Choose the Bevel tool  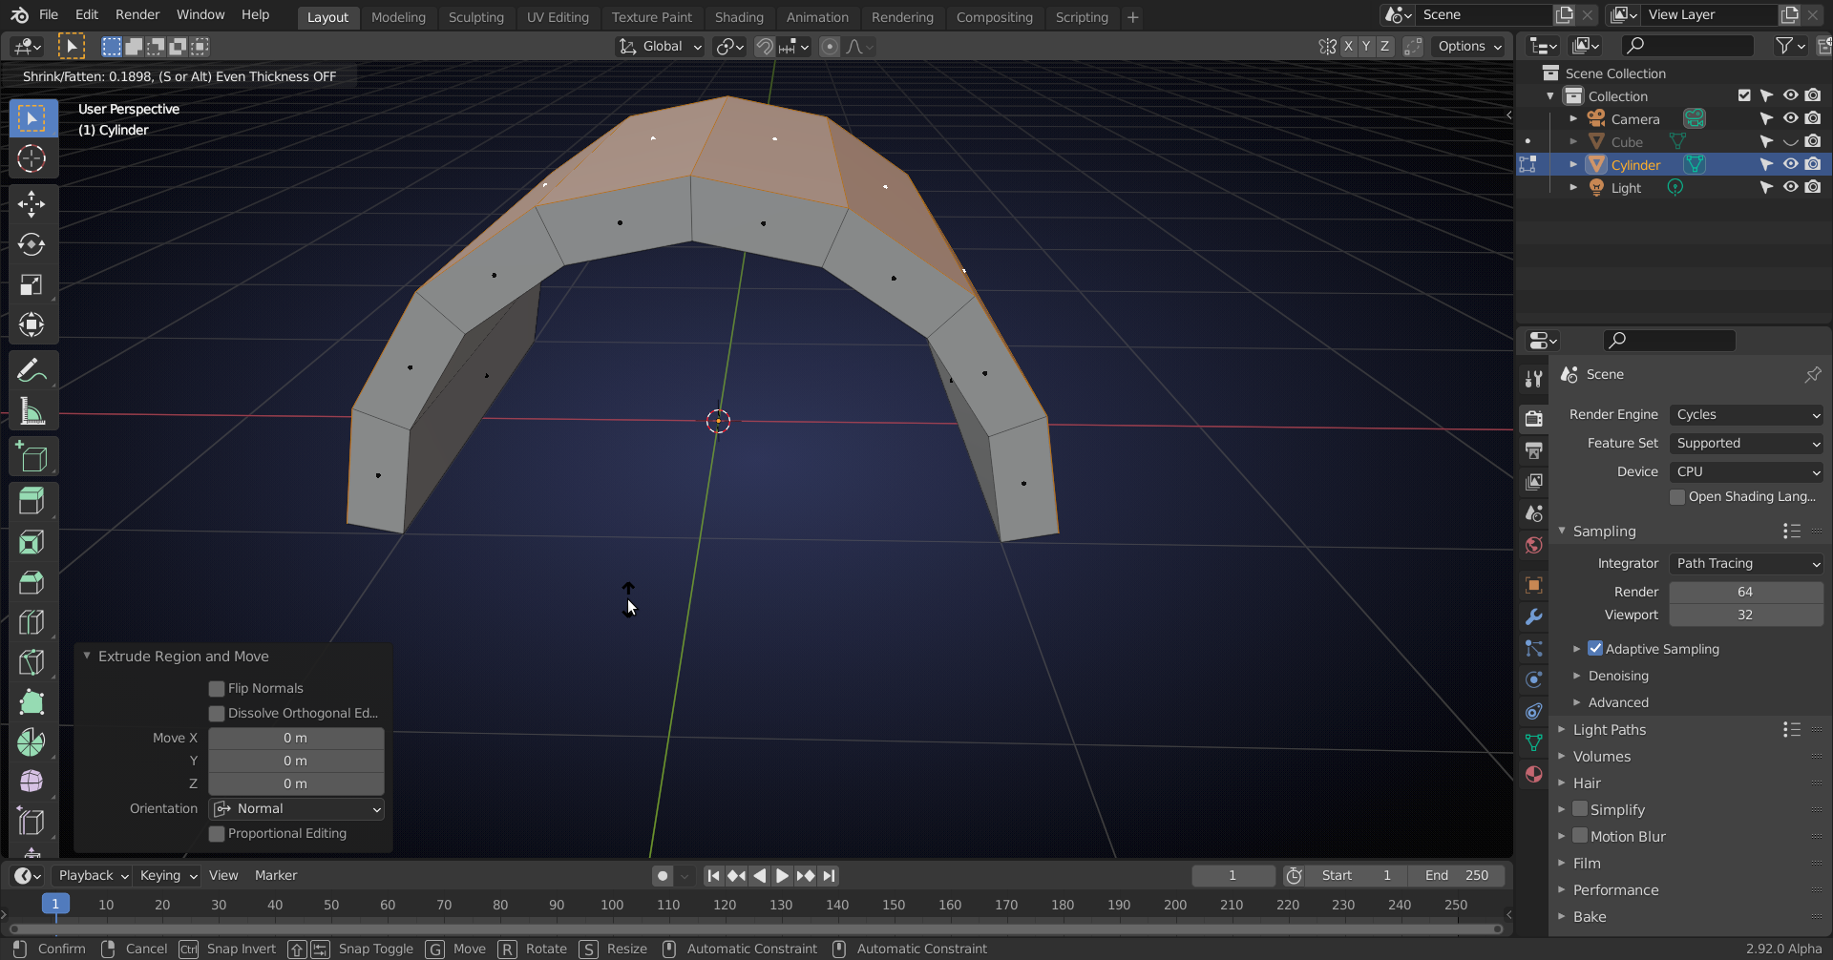coord(32,582)
